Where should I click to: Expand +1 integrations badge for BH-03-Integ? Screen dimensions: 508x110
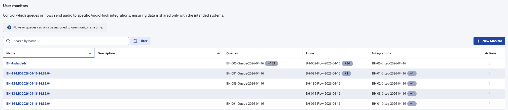(x=412, y=94)
